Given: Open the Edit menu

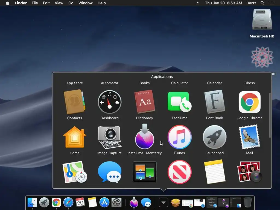Looking at the screenshot, I should [x=46, y=3].
